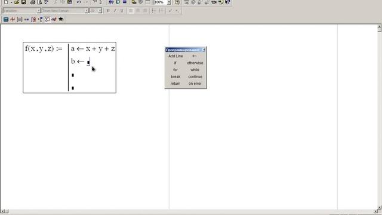The width and height of the screenshot is (382, 215).
Task: Click the Calculate equals icon
Action: click(125, 2)
